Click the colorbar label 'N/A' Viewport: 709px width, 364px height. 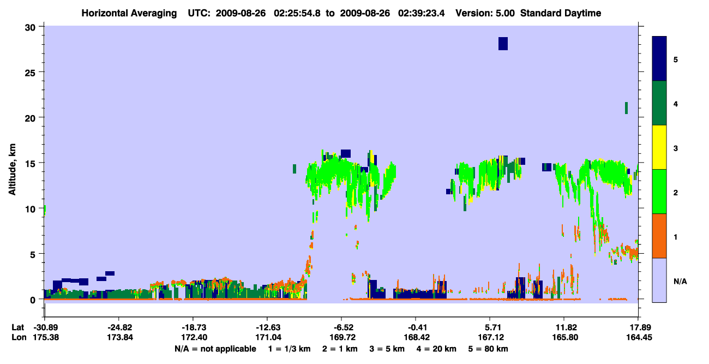680,282
